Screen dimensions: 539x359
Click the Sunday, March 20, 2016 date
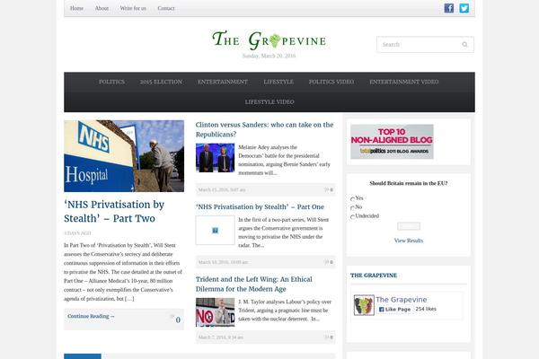pos(269,56)
